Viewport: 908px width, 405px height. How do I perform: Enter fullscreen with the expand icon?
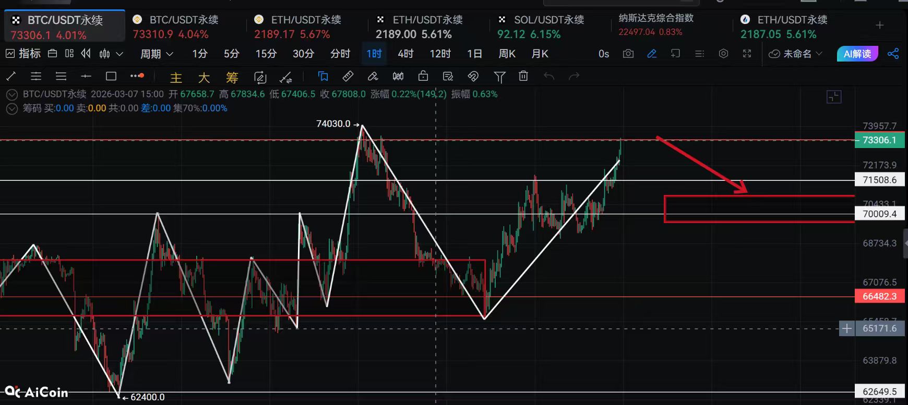click(x=747, y=54)
